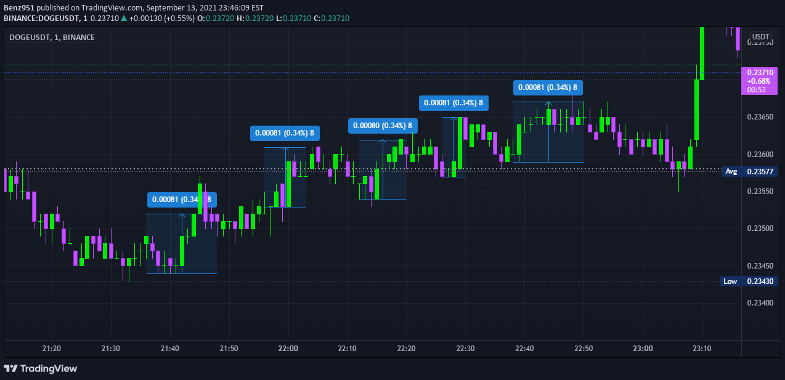
Task: Click the +0.68% change inside price label
Action: [757, 81]
